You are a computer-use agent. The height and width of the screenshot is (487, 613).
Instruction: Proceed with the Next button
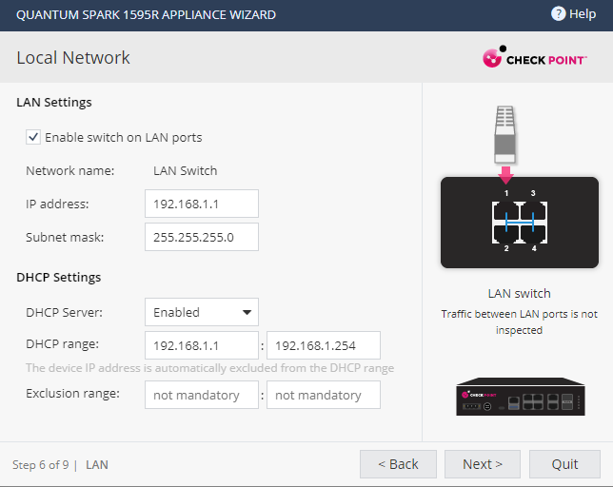click(x=482, y=464)
